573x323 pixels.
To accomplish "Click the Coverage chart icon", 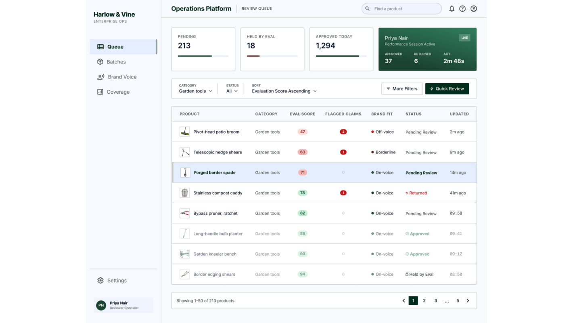I will tap(100, 92).
